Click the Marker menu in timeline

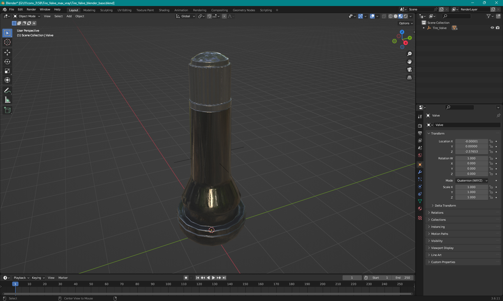[63, 278]
